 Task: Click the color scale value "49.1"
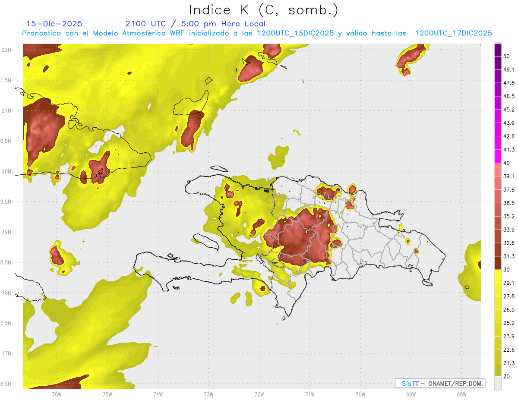click(x=509, y=70)
